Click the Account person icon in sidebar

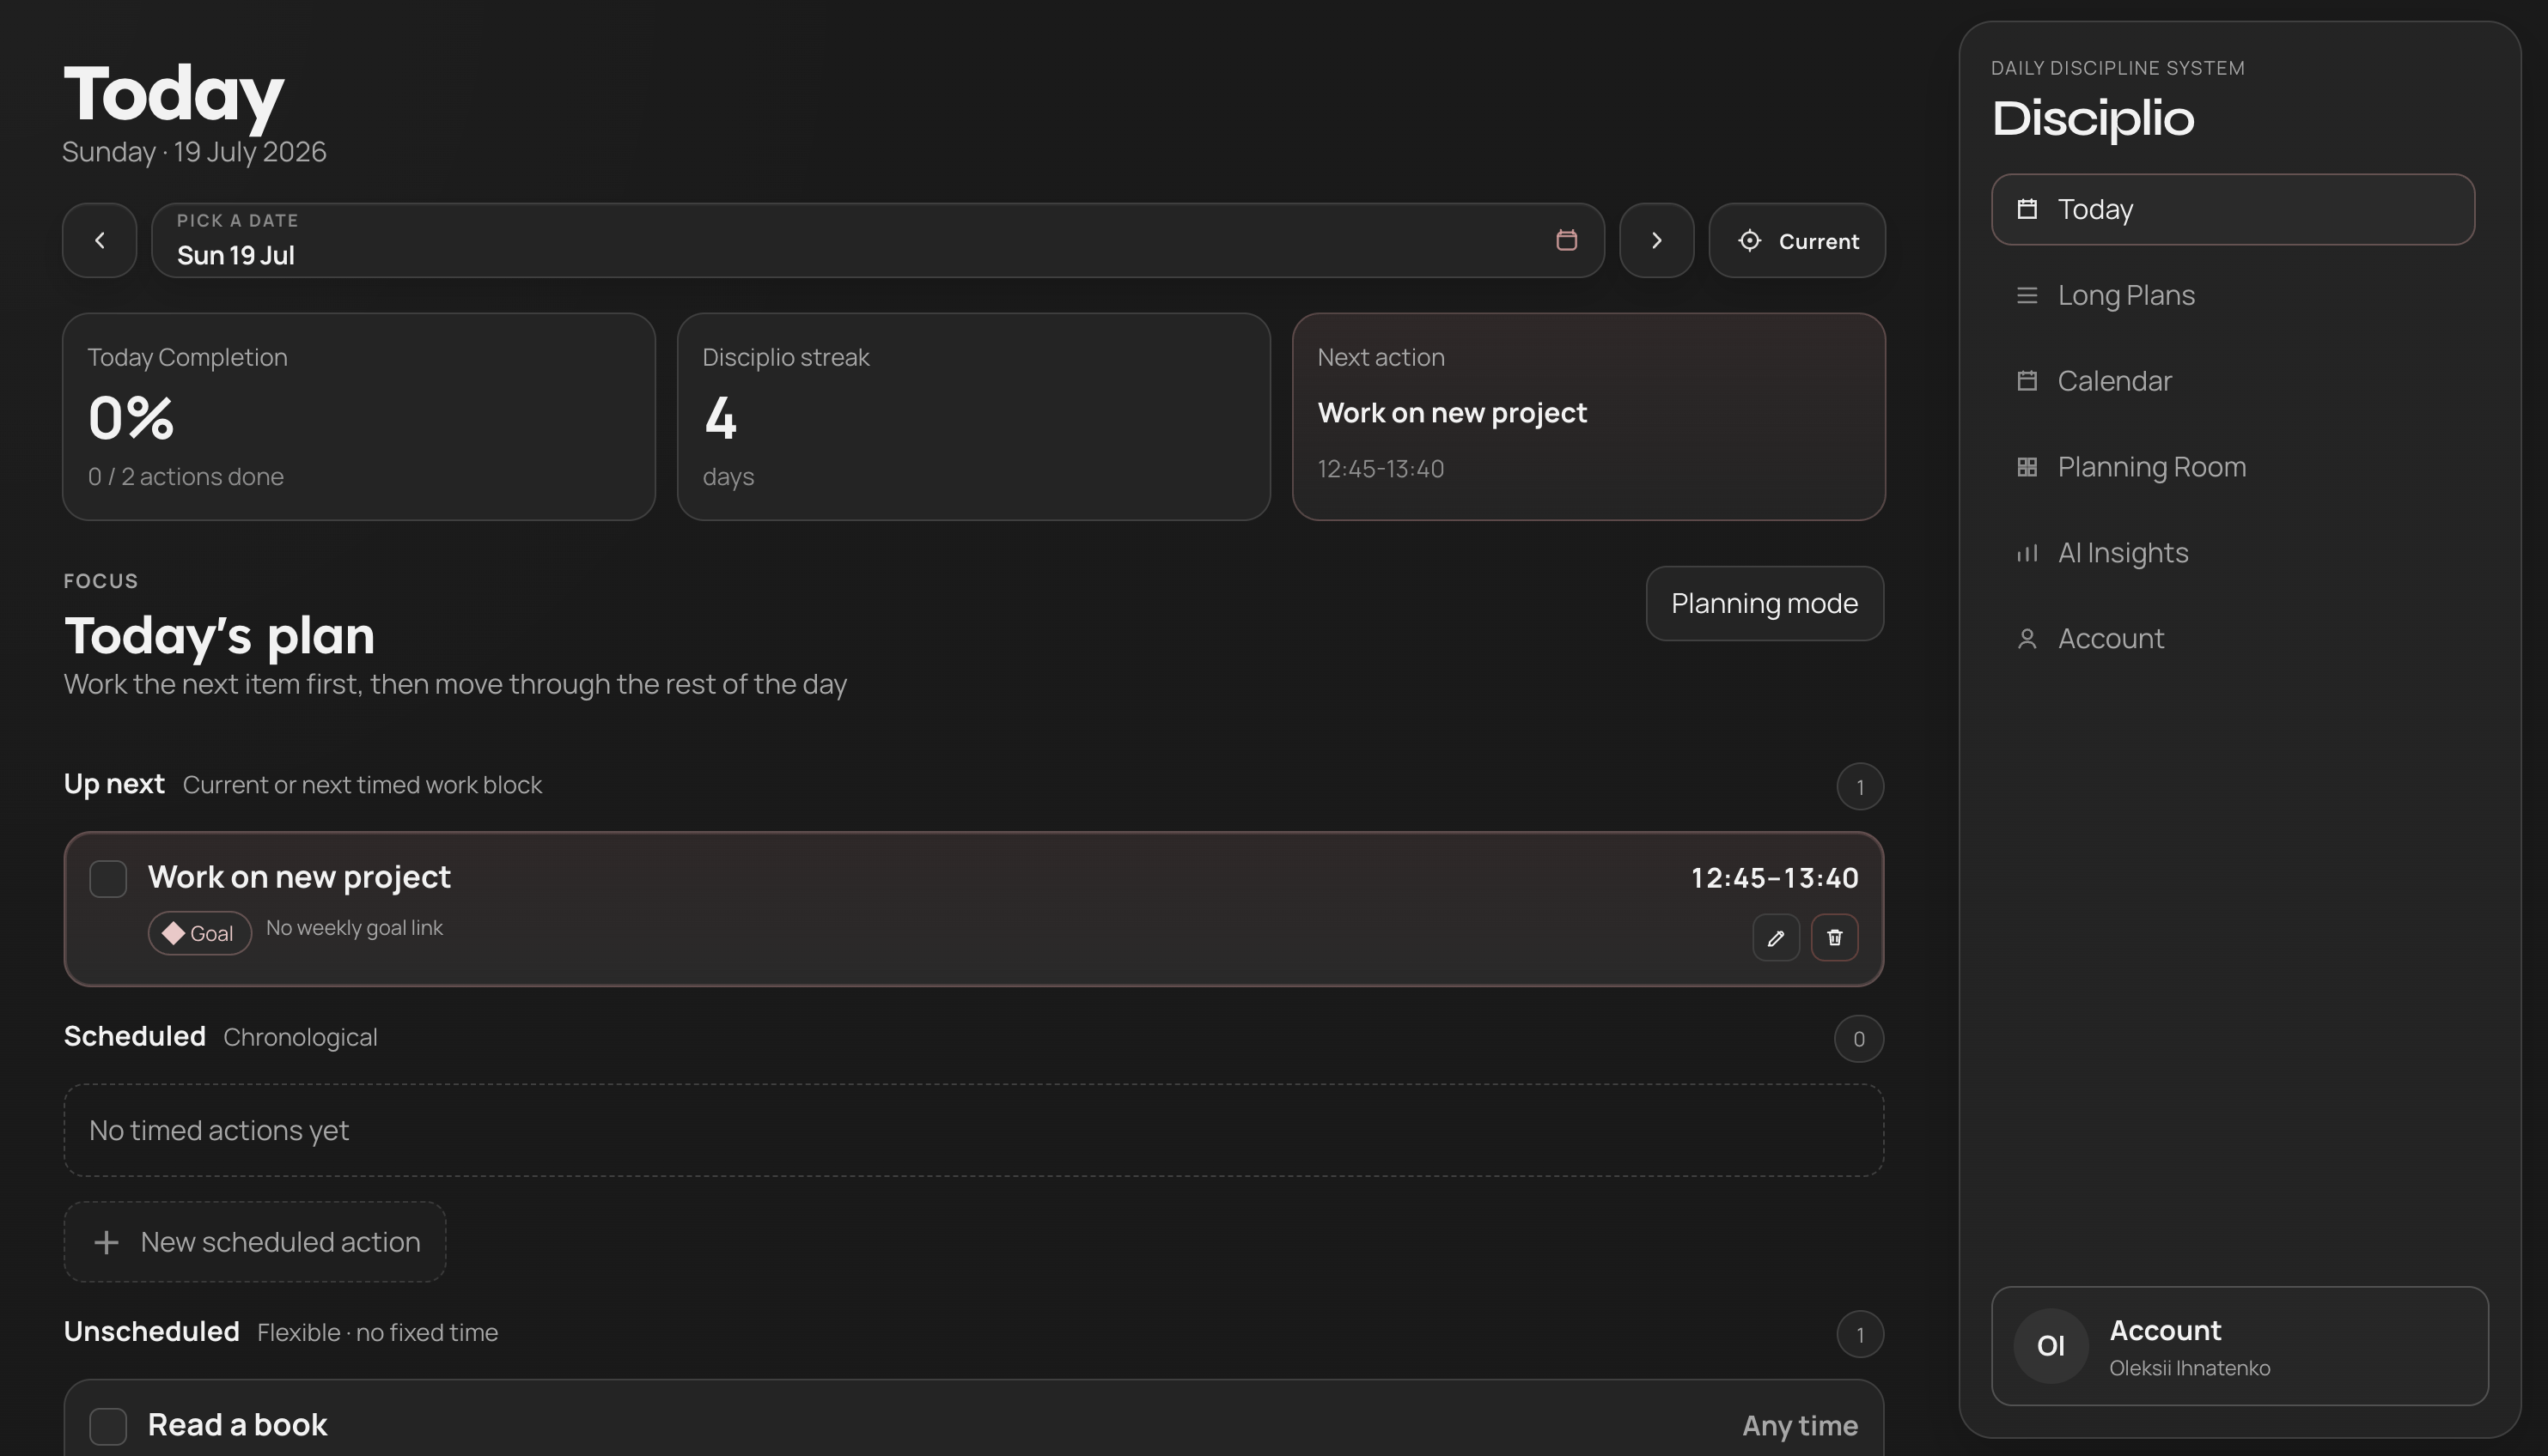[2027, 639]
